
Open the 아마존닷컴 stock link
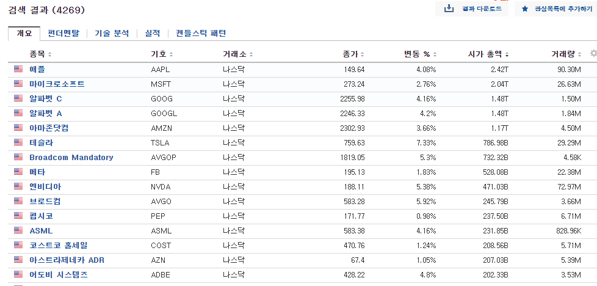pos(49,128)
